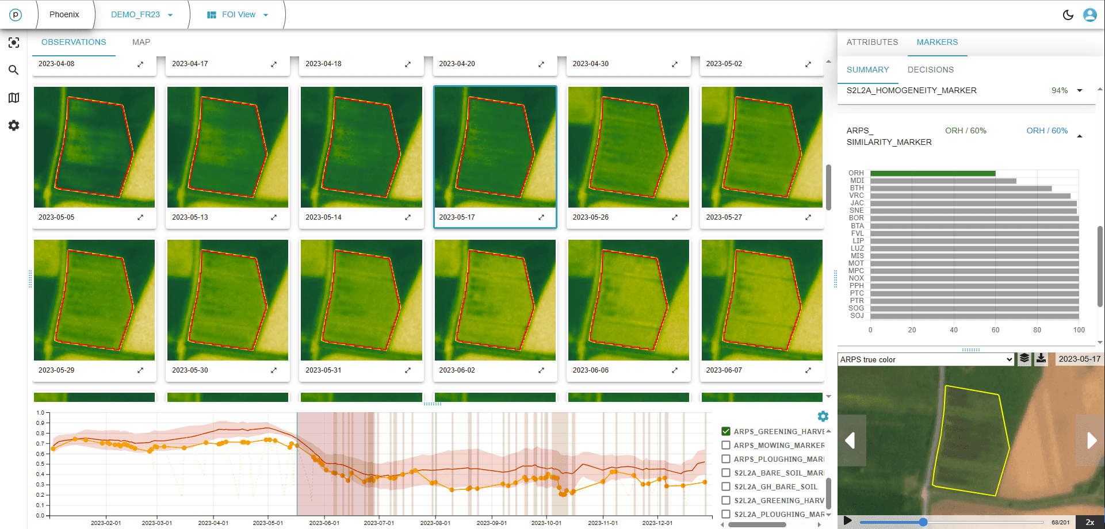This screenshot has height=529, width=1105.
Task: Uncheck ARPS_GREENING_HARVEST marker checkbox
Action: click(x=726, y=431)
